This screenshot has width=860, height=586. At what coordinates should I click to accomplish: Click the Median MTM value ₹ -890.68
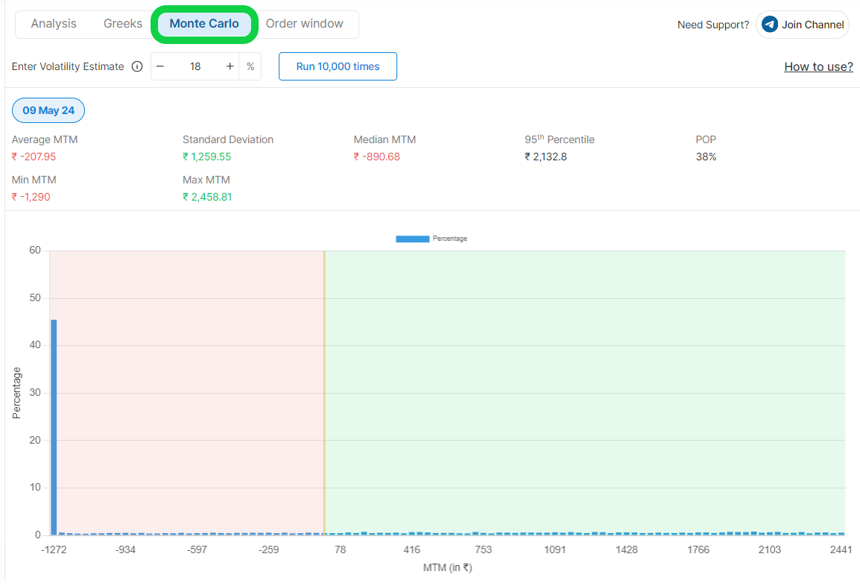pyautogui.click(x=377, y=157)
